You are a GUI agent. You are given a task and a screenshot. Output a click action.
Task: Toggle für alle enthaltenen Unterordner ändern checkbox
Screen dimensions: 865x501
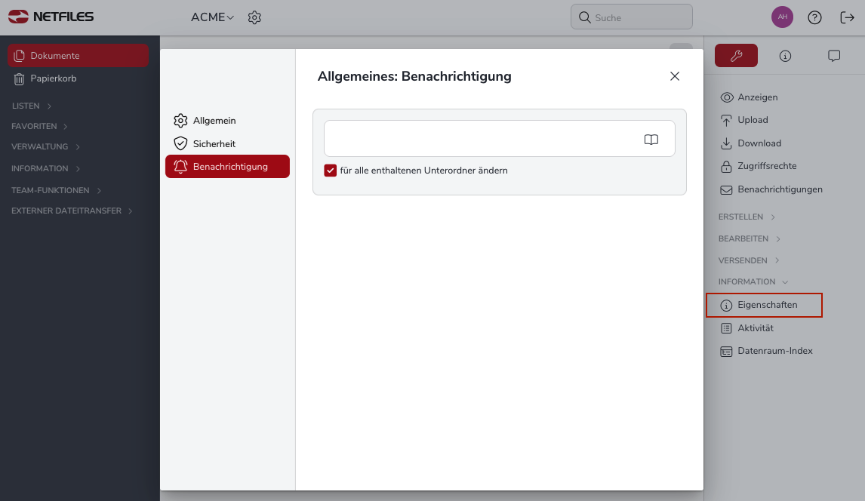(x=330, y=171)
